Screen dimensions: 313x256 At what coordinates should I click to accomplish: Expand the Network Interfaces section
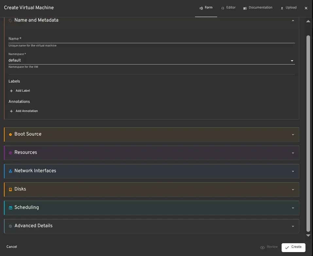pyautogui.click(x=293, y=171)
